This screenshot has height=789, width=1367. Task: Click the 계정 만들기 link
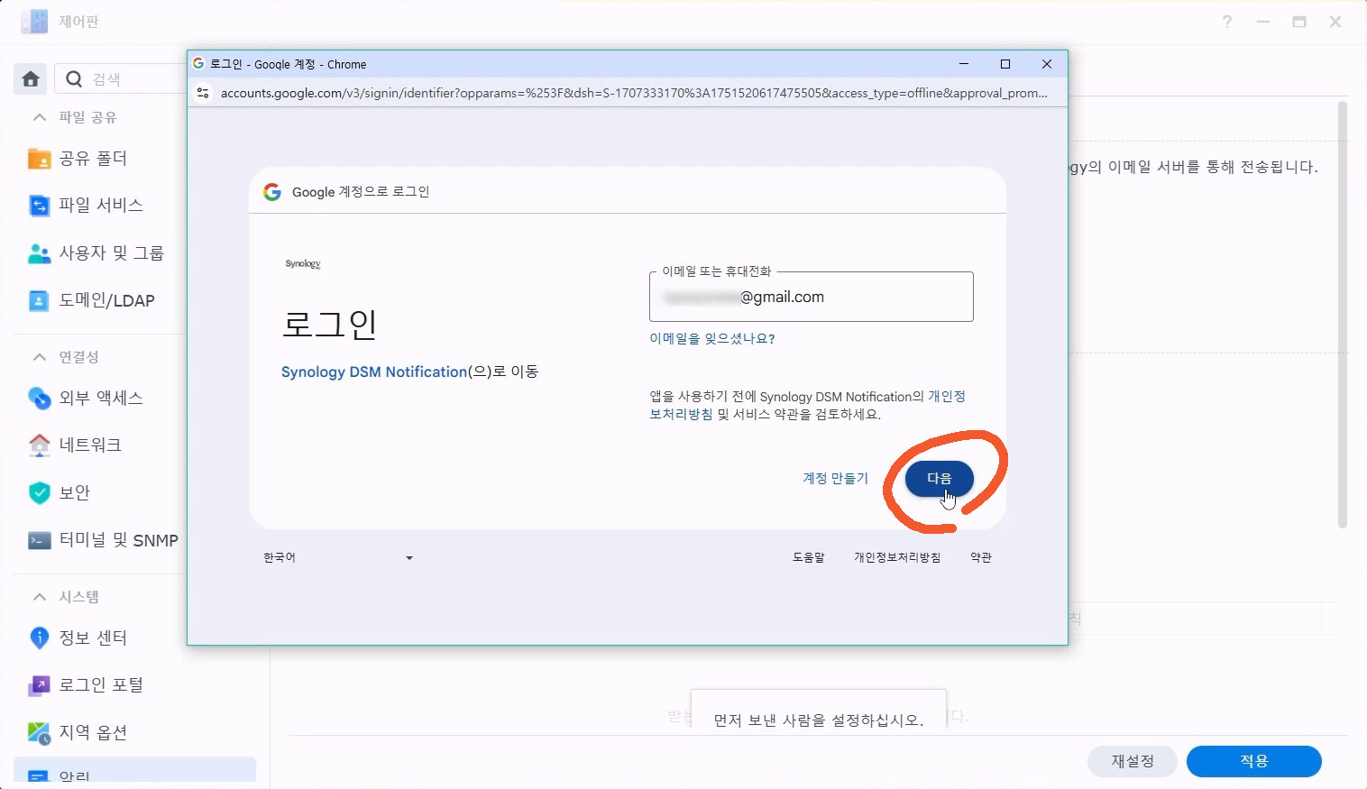coord(835,478)
